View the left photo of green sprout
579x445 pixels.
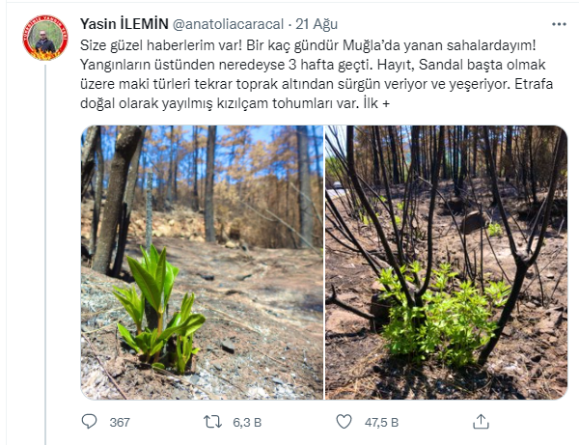(202, 263)
